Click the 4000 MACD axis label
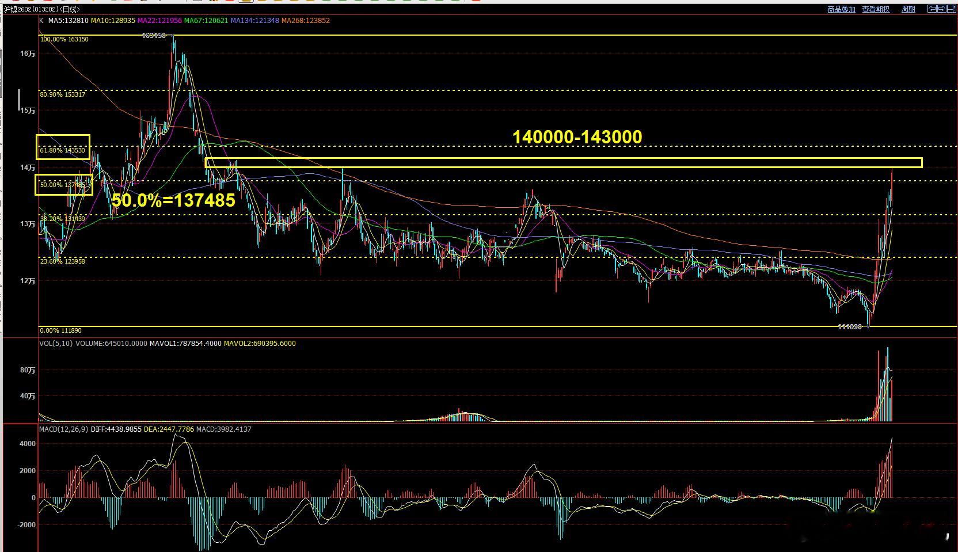 point(28,444)
